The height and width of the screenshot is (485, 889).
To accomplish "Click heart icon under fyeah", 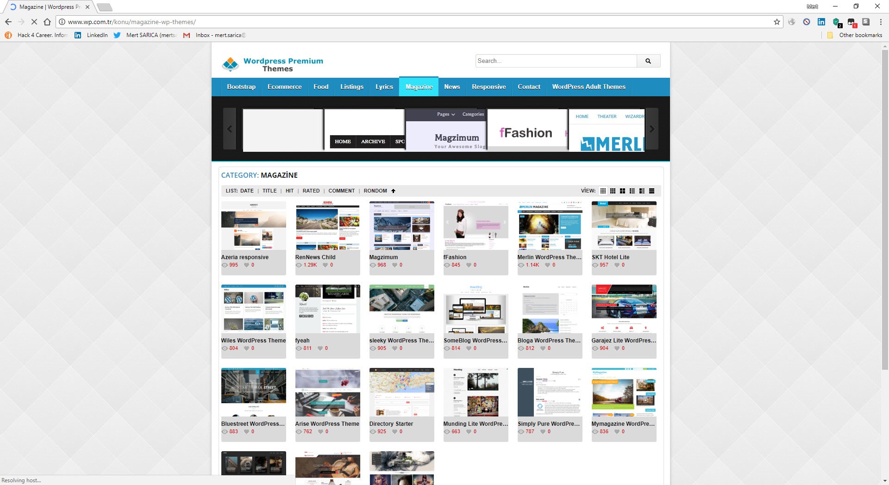I will click(x=320, y=348).
